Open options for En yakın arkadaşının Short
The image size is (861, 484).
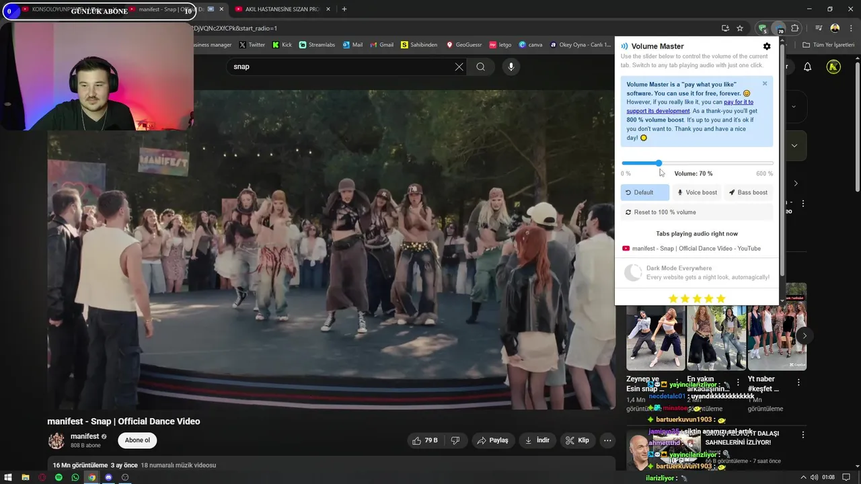click(738, 382)
